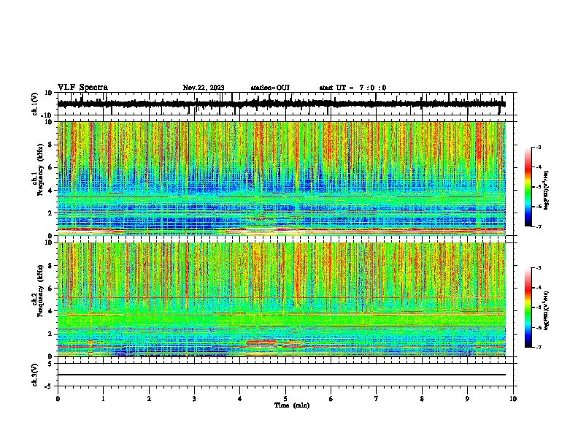Click the ch.2 spectrogram panel
Image resolution: width=578 pixels, height=447 pixels.
281,299
